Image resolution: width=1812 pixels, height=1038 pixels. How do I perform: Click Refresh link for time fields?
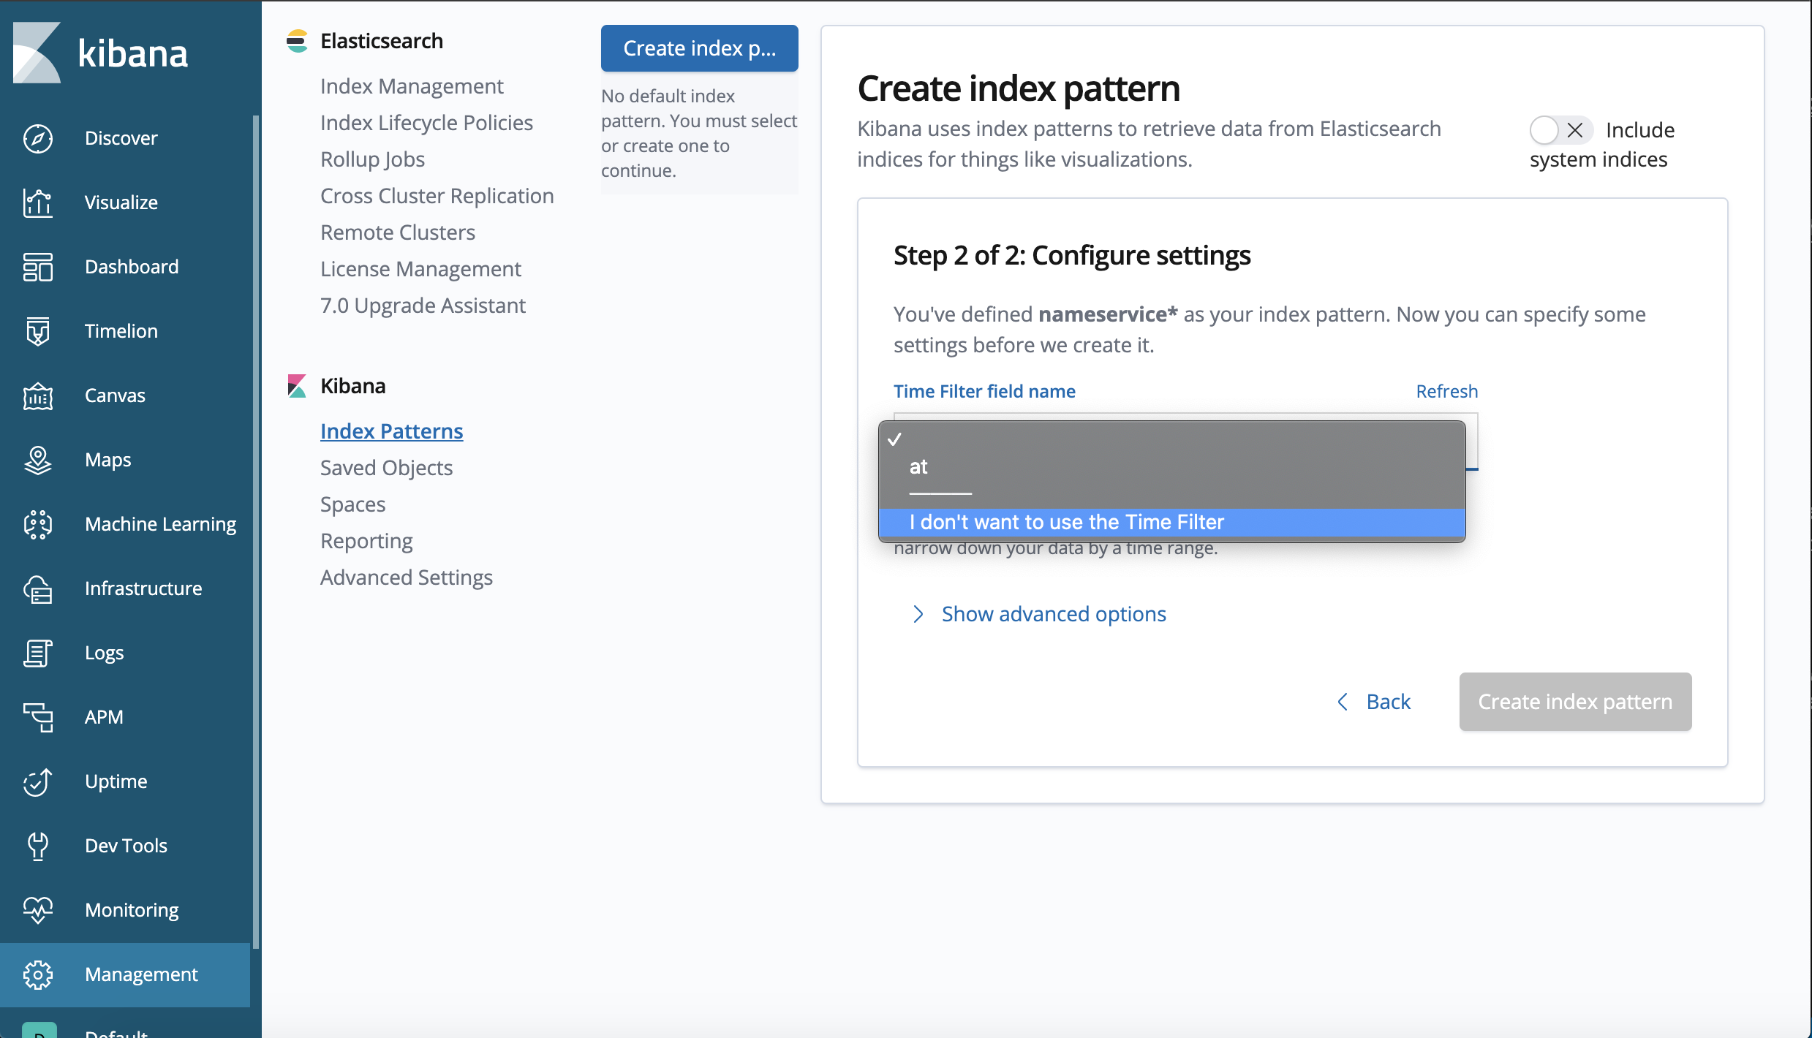pos(1446,391)
